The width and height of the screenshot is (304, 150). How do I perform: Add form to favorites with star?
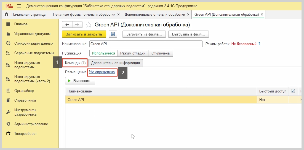(89, 25)
